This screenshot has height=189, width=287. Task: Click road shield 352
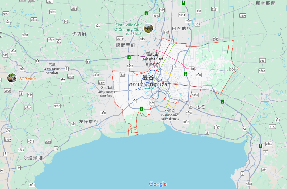pyautogui.click(x=199, y=11)
